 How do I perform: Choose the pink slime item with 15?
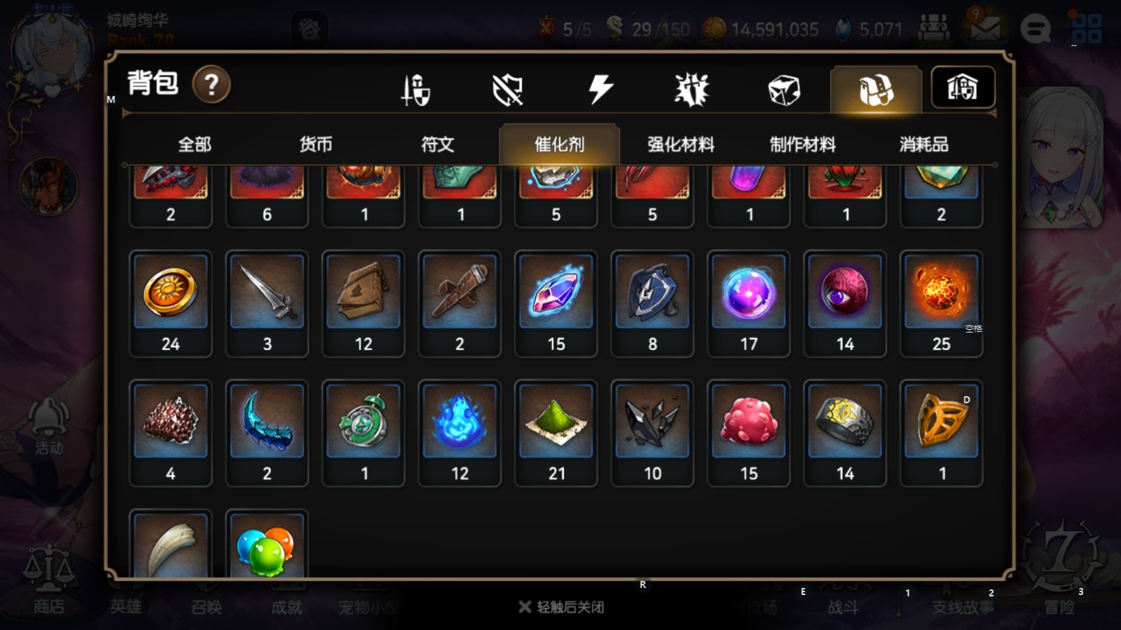[749, 434]
